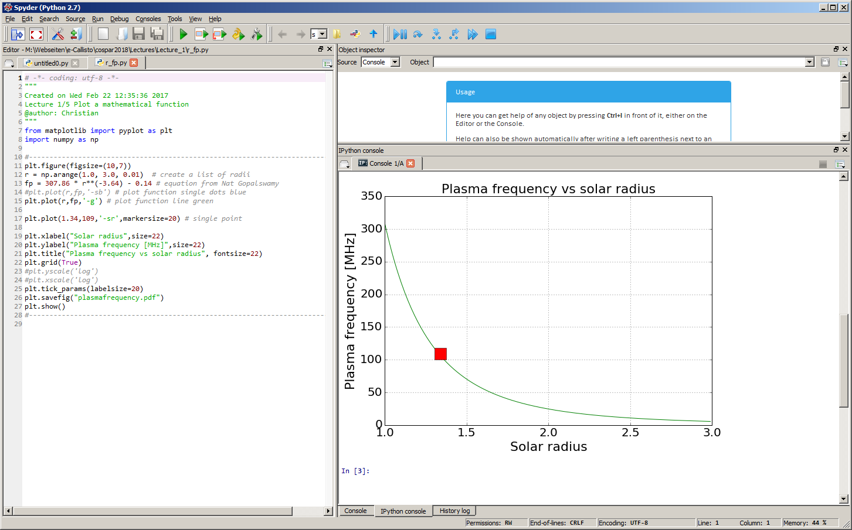Click the blue Stop debugging icon
This screenshot has width=852, height=530.
coord(491,35)
